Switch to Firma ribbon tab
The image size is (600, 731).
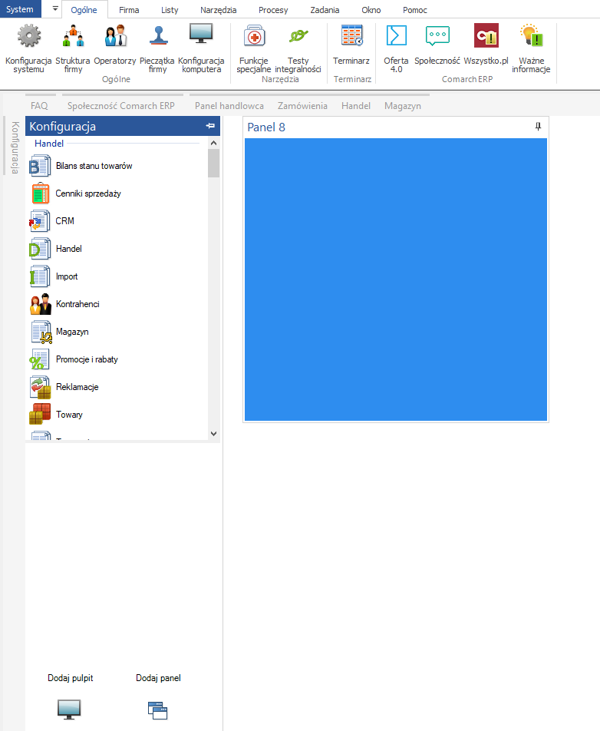click(129, 10)
